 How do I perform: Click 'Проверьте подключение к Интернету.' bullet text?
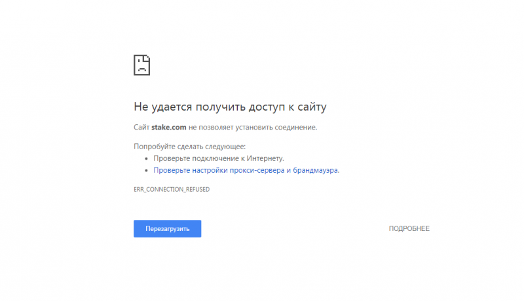tap(219, 158)
